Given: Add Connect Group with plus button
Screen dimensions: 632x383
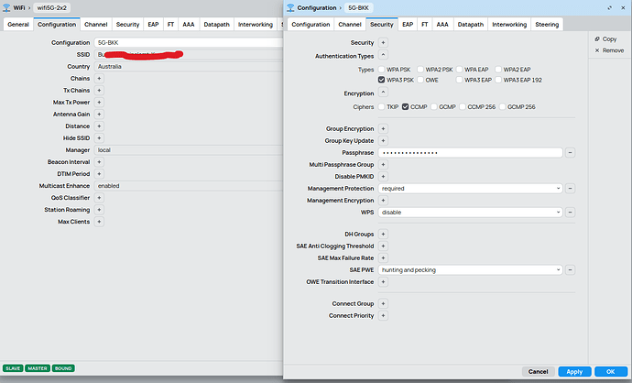Looking at the screenshot, I should (383, 303).
